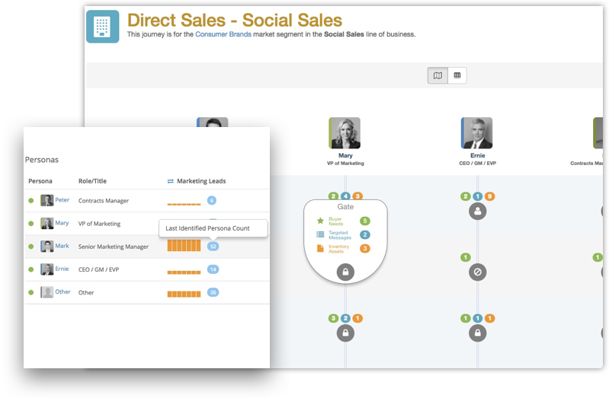Click the blocked circle icon under Ernie
The height and width of the screenshot is (401, 609).
[477, 272]
